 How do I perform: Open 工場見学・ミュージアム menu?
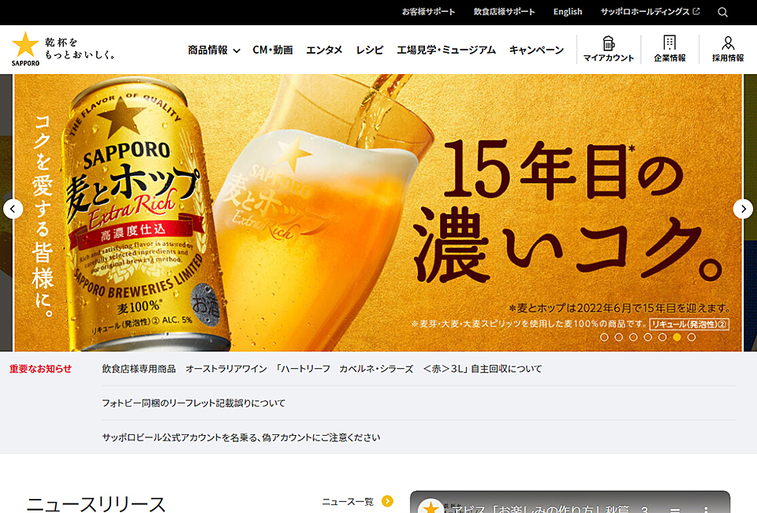[x=446, y=50]
